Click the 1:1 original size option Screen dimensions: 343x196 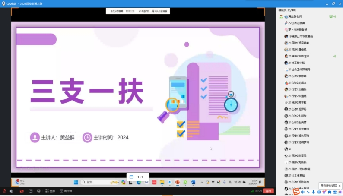tap(140, 177)
